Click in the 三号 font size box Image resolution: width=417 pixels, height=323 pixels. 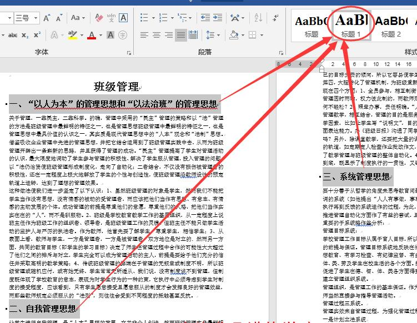pyautogui.click(x=23, y=18)
